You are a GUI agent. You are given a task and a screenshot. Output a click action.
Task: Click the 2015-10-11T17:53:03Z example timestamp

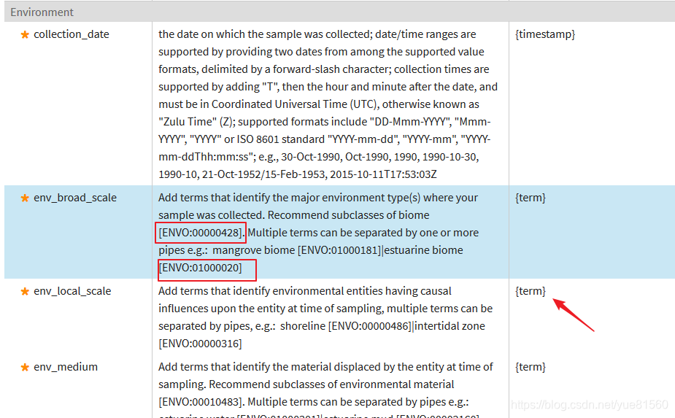(384, 174)
